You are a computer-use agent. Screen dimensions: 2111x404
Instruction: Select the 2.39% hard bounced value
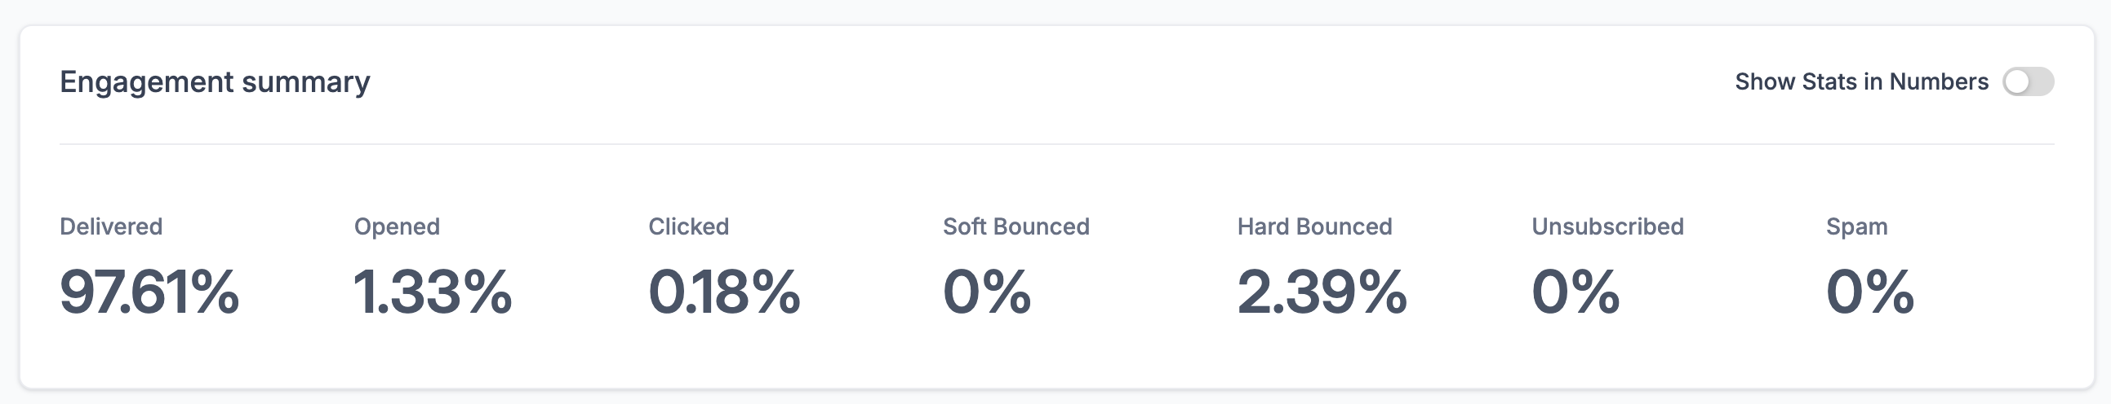pyautogui.click(x=1322, y=292)
